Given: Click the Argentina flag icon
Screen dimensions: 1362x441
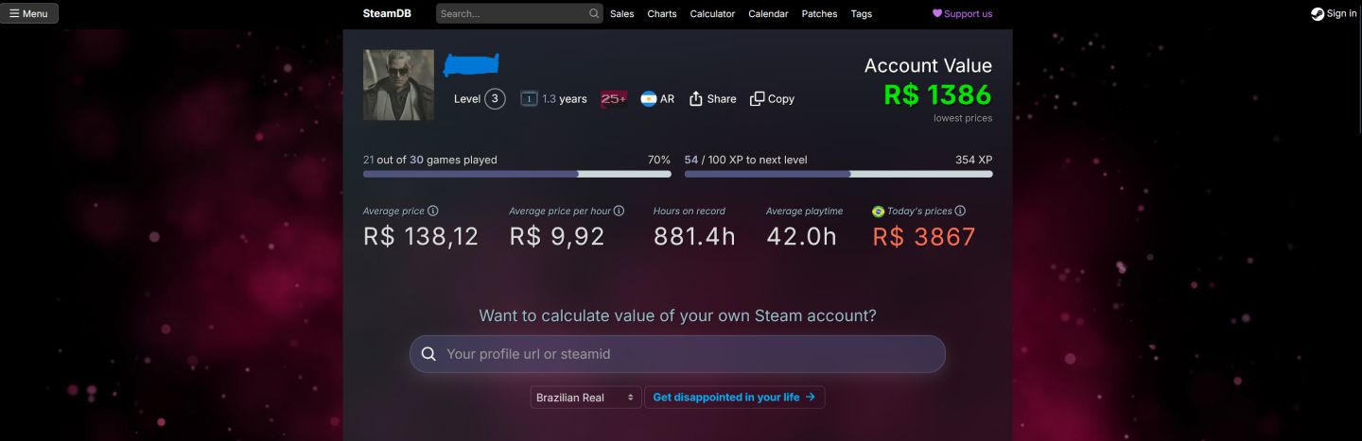Looking at the screenshot, I should (x=649, y=98).
